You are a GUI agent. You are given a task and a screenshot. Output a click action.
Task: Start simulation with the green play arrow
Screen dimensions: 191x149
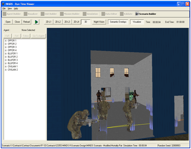pyautogui.click(x=36, y=22)
